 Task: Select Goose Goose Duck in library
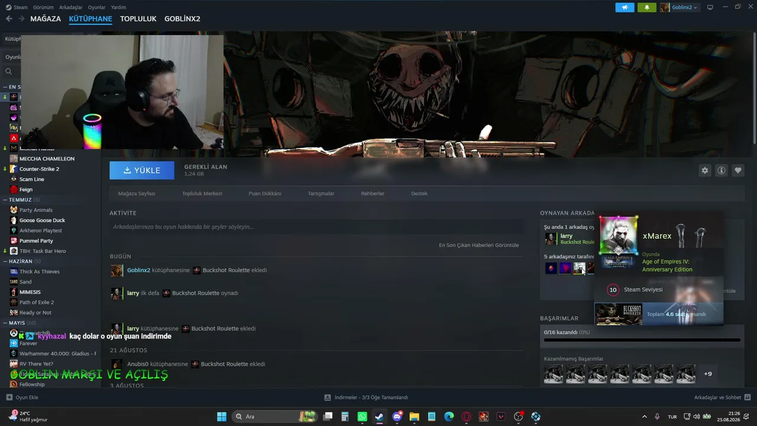(42, 220)
